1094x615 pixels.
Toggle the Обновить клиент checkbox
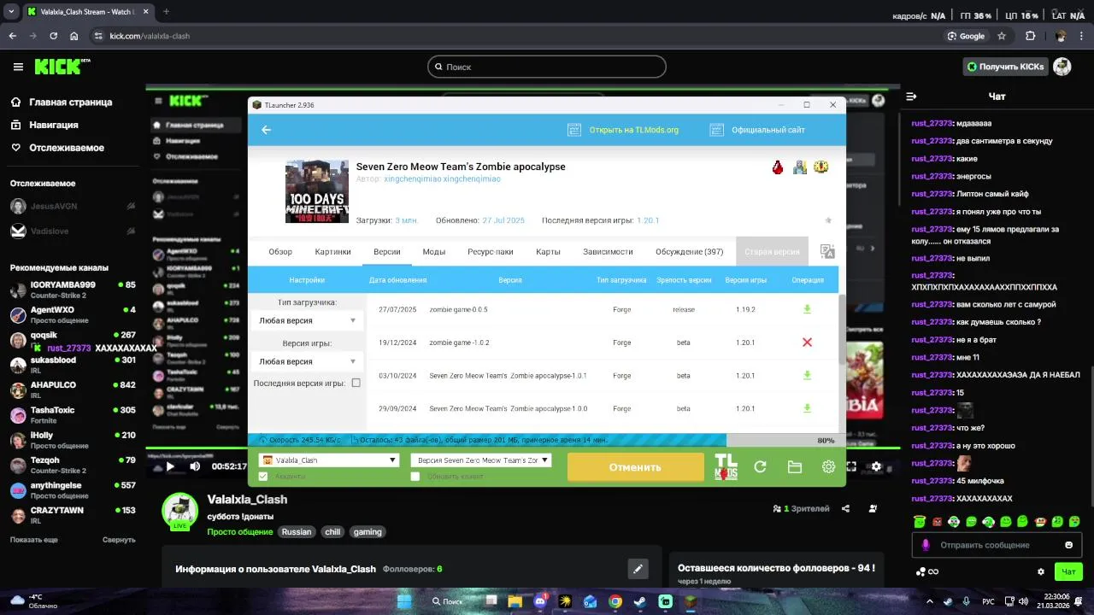tap(415, 477)
